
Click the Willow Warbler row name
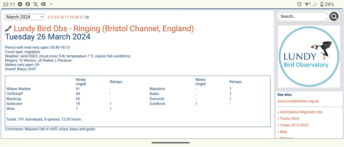(19, 89)
